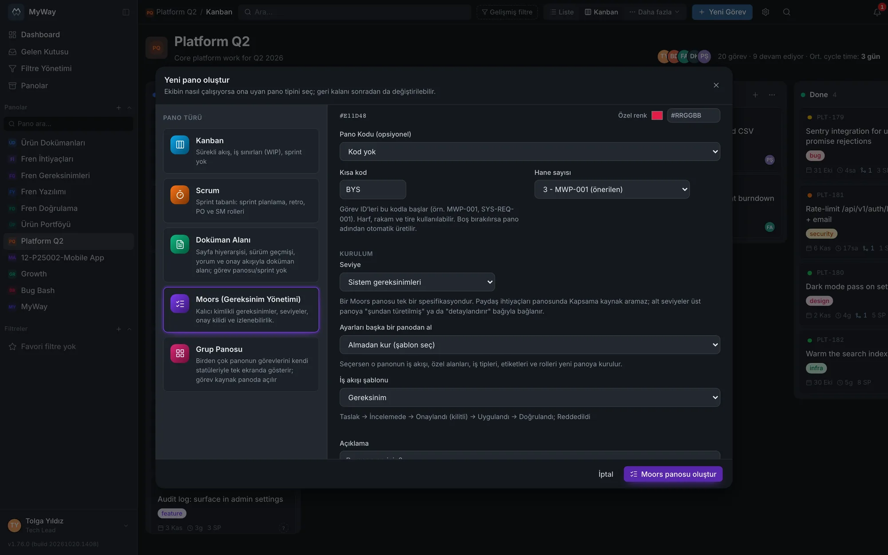
Task: Choose the Scrum board type icon
Action: [x=180, y=194]
